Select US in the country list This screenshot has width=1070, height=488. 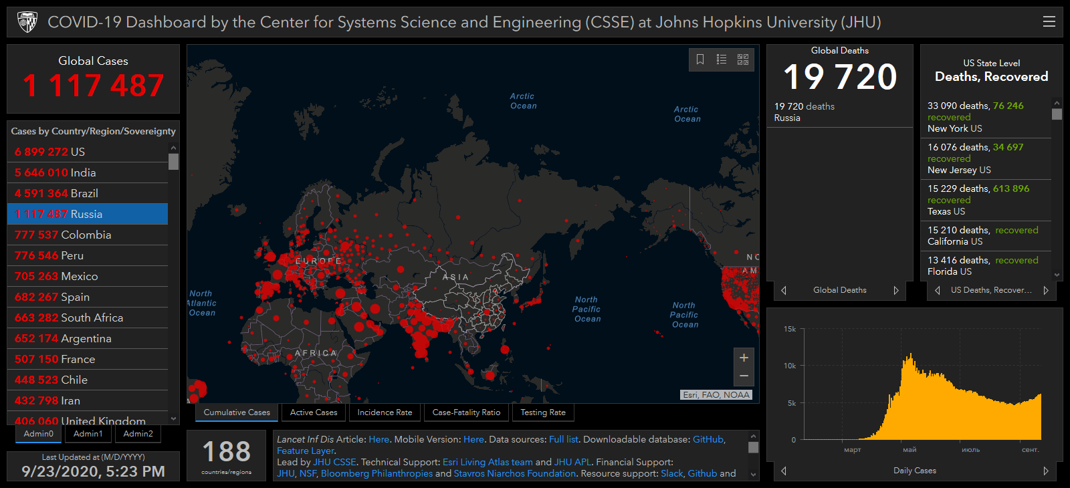coord(88,152)
